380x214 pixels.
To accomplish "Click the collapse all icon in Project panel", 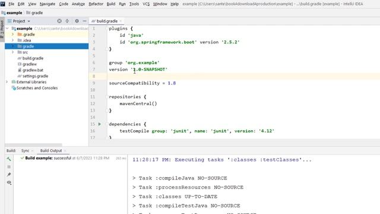I will tap(67, 21).
